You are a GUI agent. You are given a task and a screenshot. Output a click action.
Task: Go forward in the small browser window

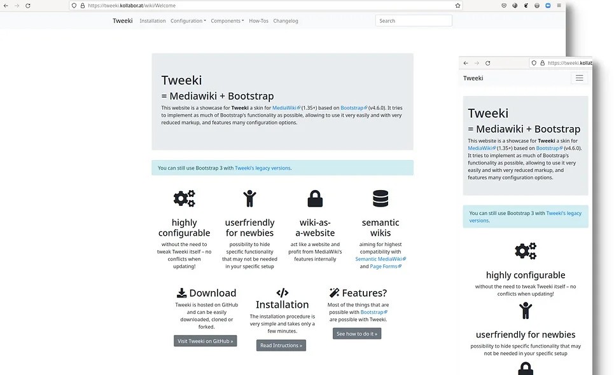point(477,63)
